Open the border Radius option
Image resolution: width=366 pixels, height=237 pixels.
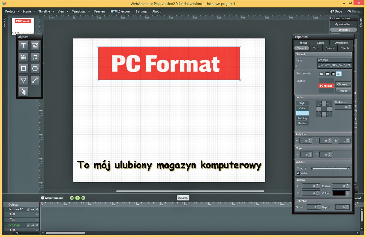(x=302, y=124)
